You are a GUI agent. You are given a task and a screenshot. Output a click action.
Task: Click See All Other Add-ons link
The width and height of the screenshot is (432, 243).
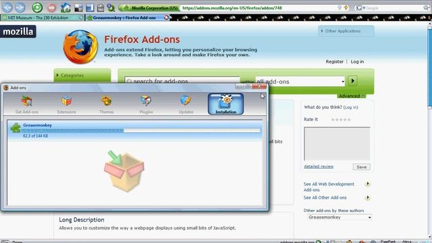[325, 198]
